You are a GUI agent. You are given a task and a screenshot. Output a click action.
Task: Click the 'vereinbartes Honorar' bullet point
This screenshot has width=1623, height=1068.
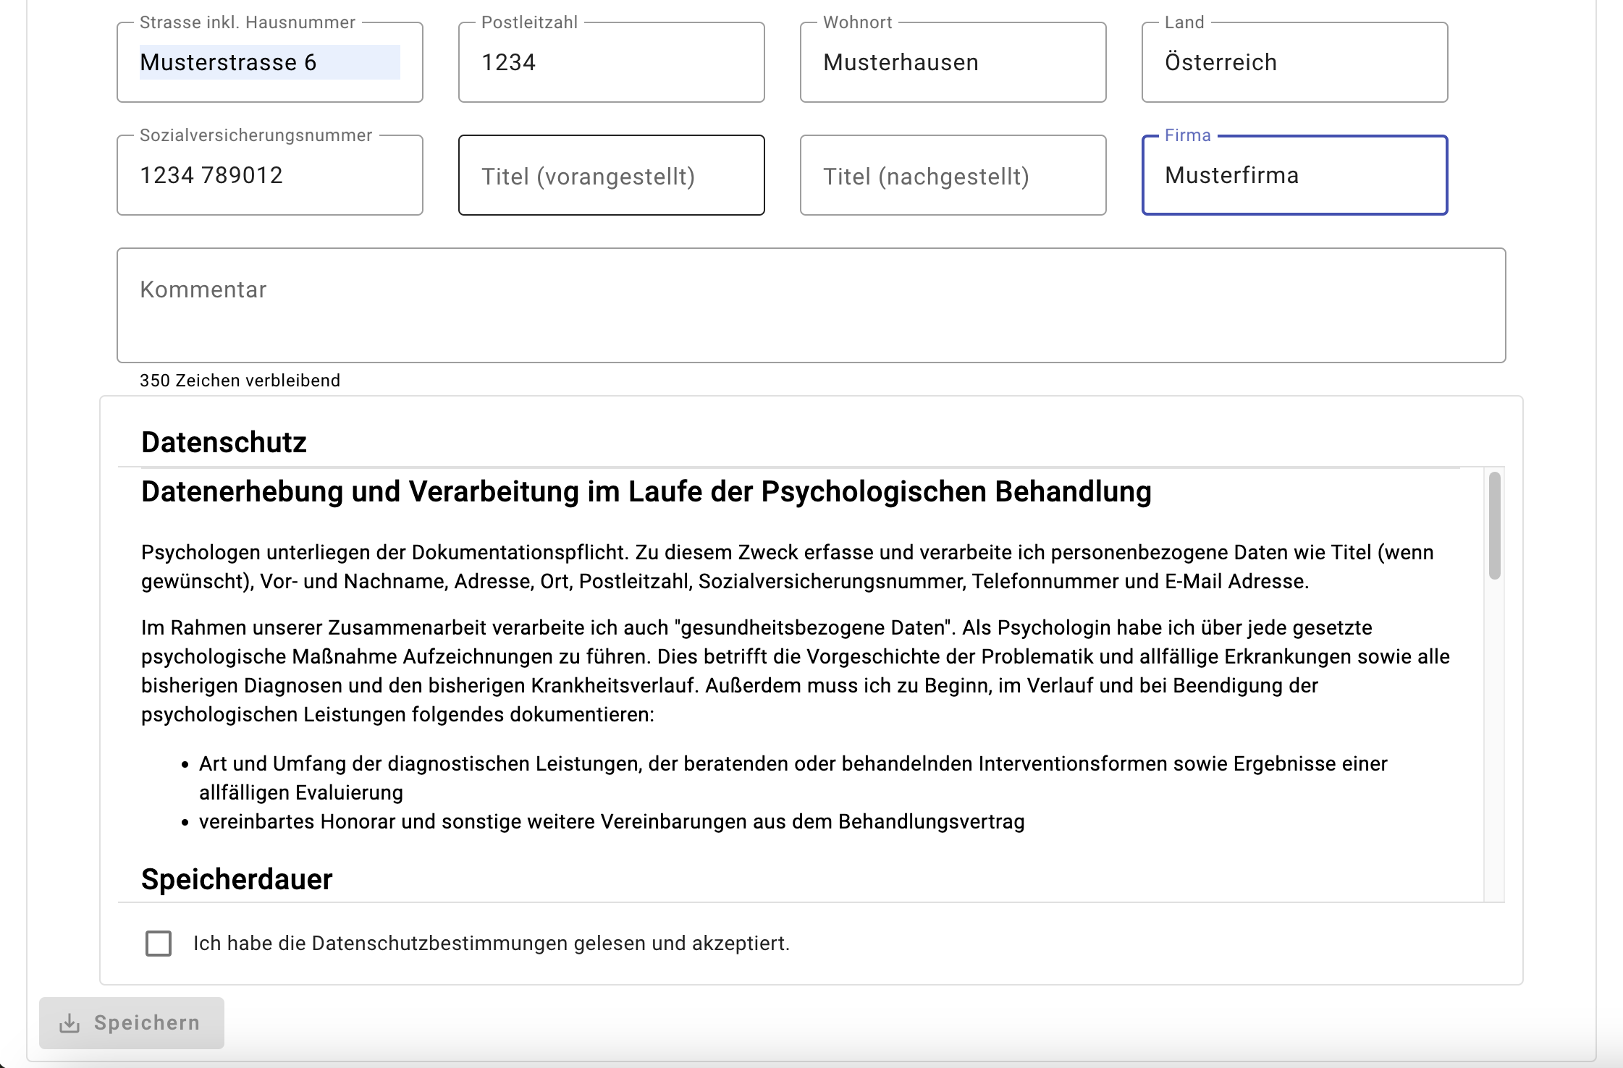point(612,822)
